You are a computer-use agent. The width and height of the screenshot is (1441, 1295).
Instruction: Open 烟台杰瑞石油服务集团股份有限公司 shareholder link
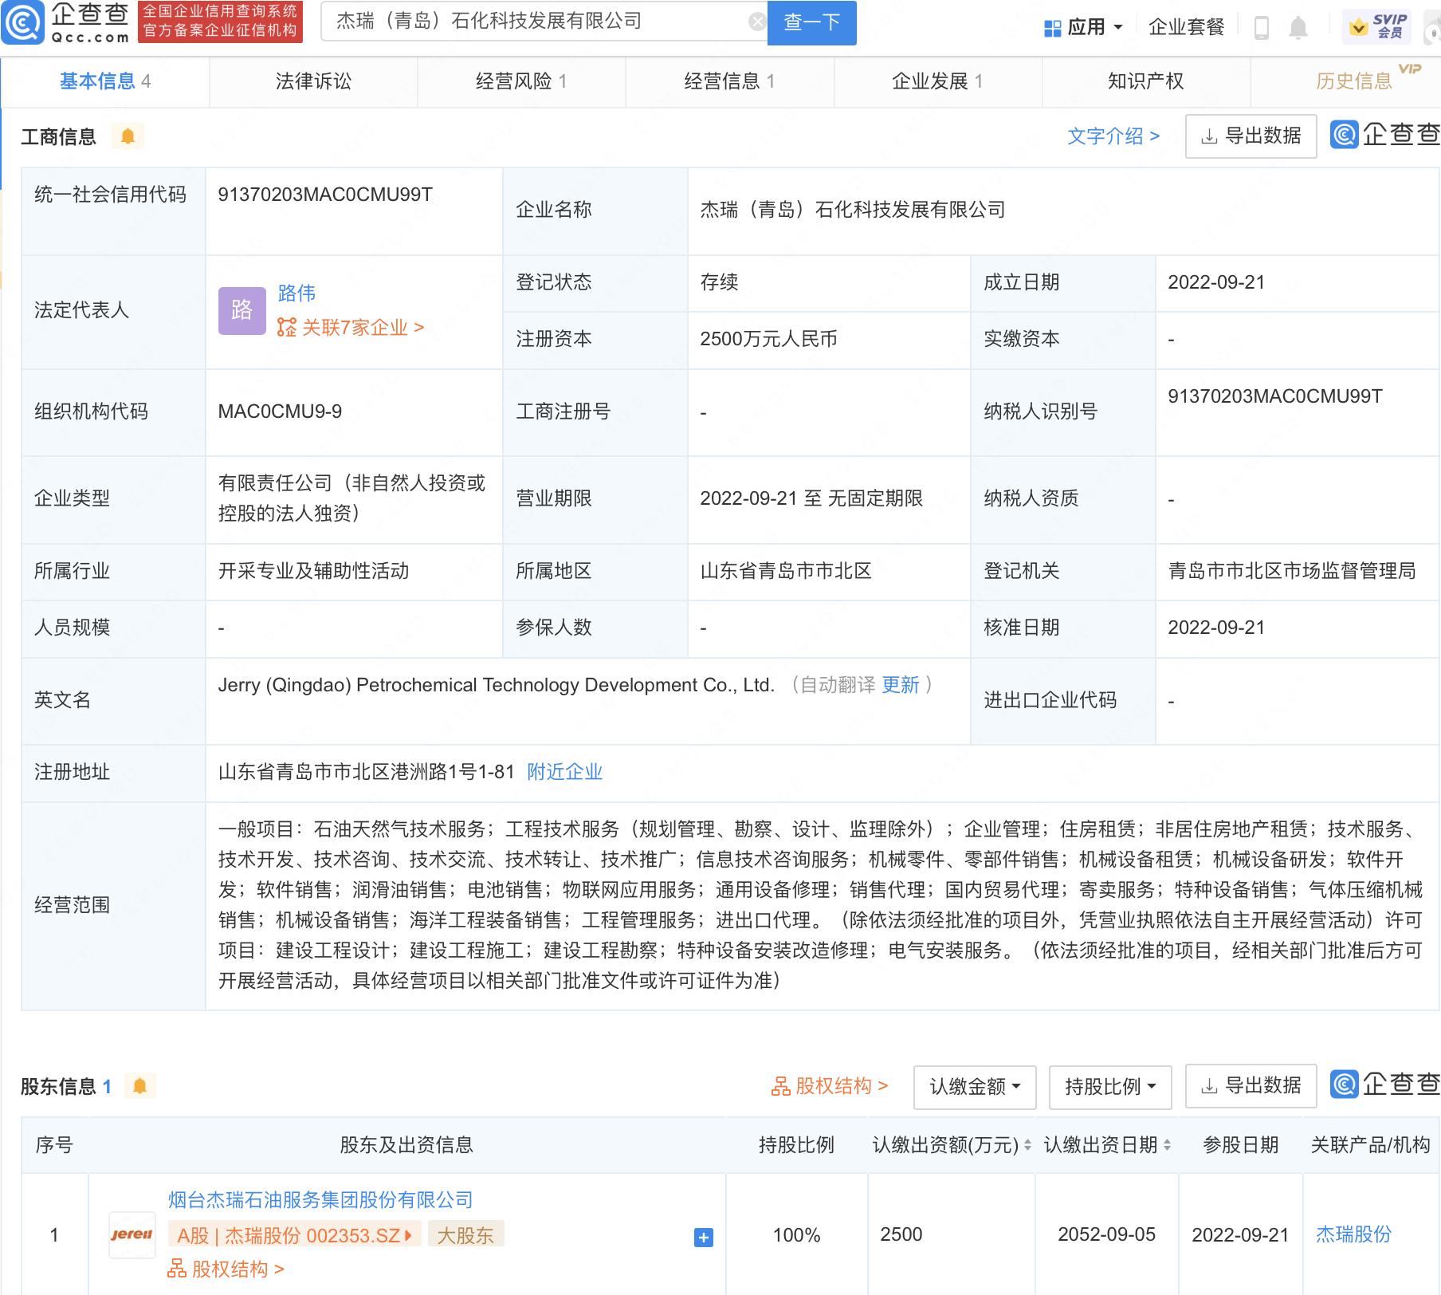tap(320, 1200)
